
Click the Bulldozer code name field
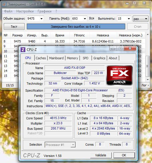tap(60, 73)
